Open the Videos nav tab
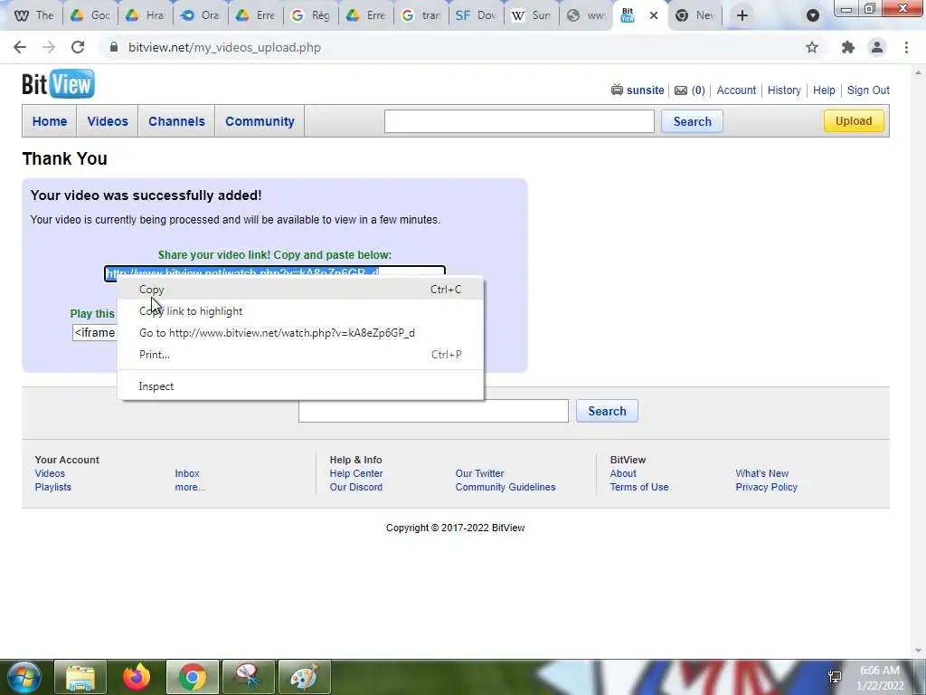The image size is (926, 695). pos(108,121)
